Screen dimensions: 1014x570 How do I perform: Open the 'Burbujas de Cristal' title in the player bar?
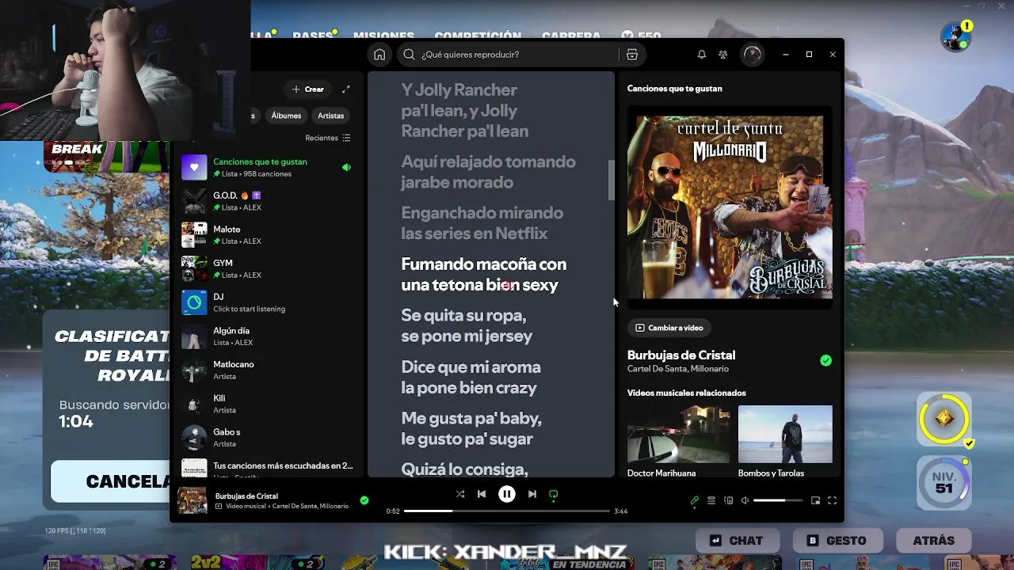tap(246, 496)
